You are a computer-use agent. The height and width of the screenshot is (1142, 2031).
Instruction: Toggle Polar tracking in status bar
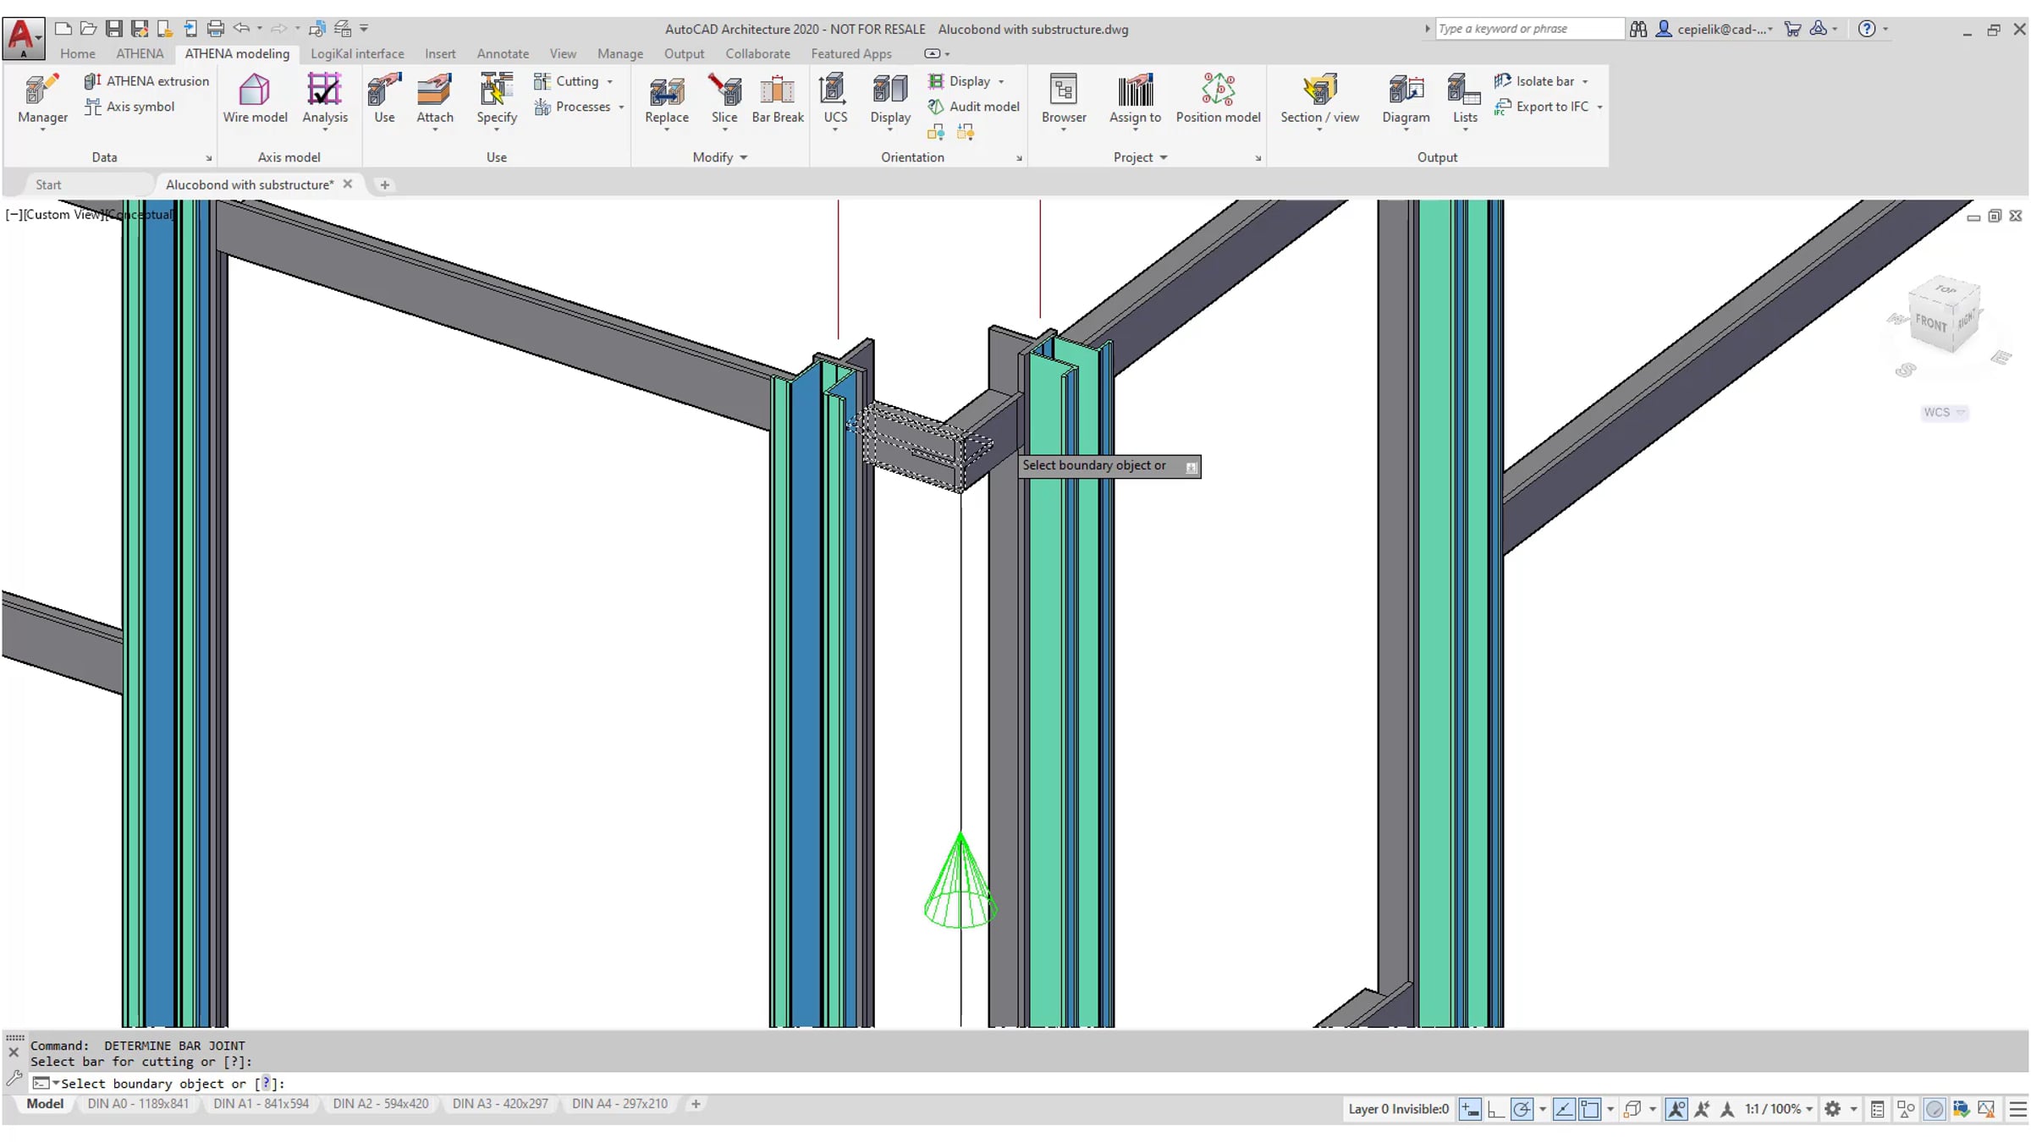1522,1109
